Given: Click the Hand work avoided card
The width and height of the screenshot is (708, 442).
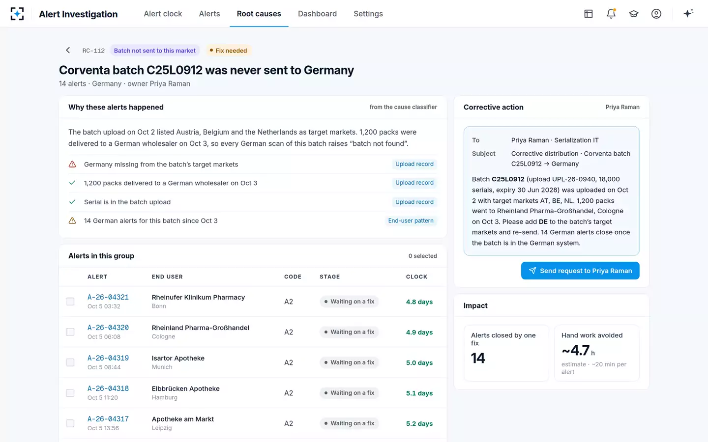Looking at the screenshot, I should click(x=597, y=353).
